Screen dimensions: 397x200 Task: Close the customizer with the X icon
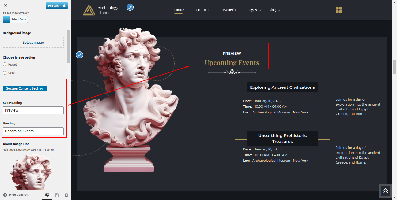(6, 6)
